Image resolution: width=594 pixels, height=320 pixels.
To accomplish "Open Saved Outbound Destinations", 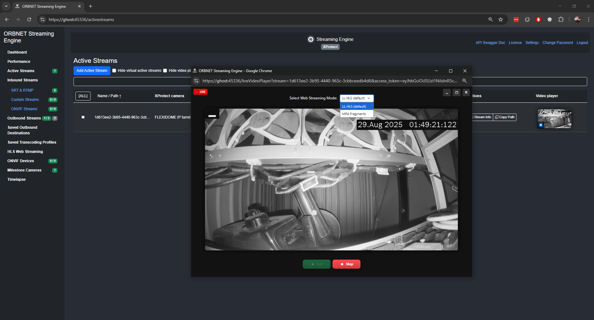I will click(22, 130).
